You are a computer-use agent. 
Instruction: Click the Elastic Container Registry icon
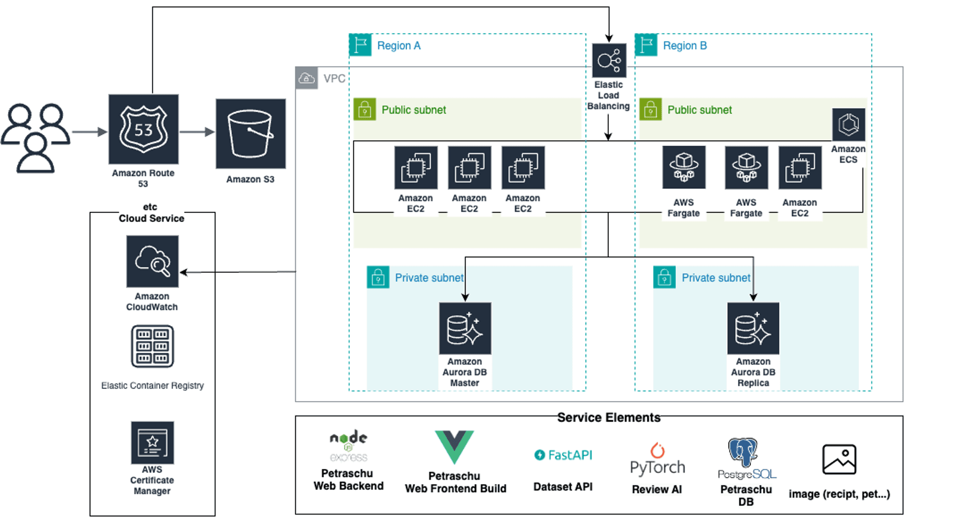(x=152, y=346)
